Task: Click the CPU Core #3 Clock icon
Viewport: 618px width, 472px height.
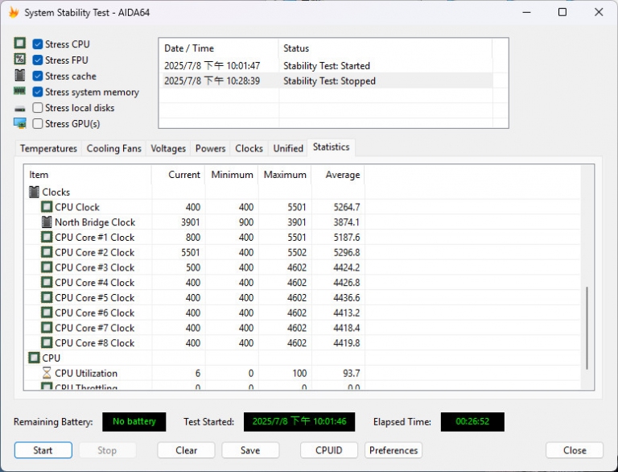Action: coord(47,267)
